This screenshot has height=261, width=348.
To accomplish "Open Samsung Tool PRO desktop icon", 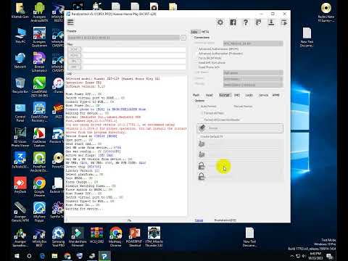I will (58, 236).
